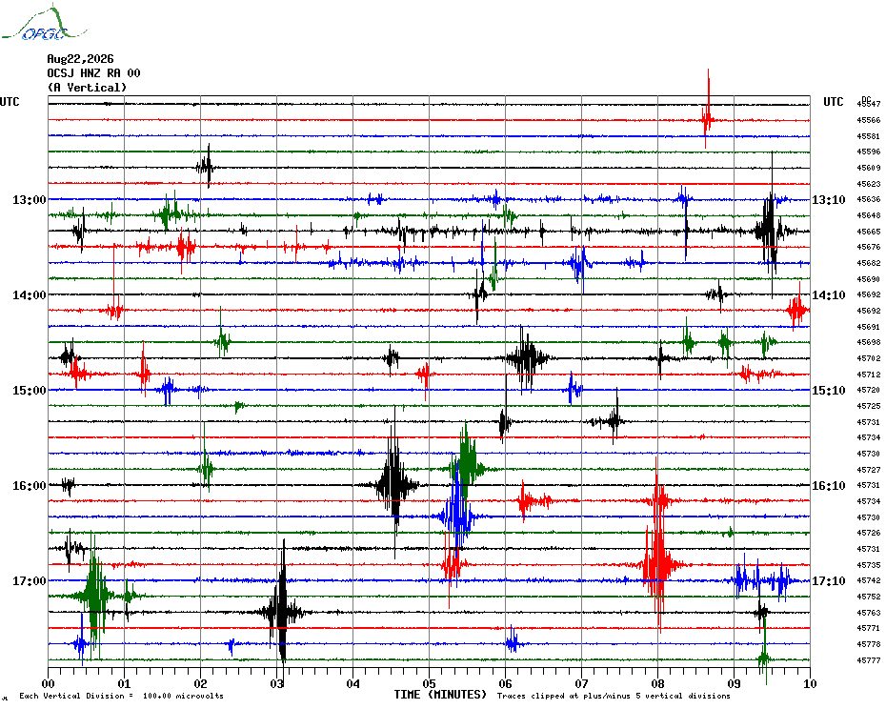This screenshot has width=886, height=709.
Task: Select the 16:00 time label
Action: click(30, 486)
